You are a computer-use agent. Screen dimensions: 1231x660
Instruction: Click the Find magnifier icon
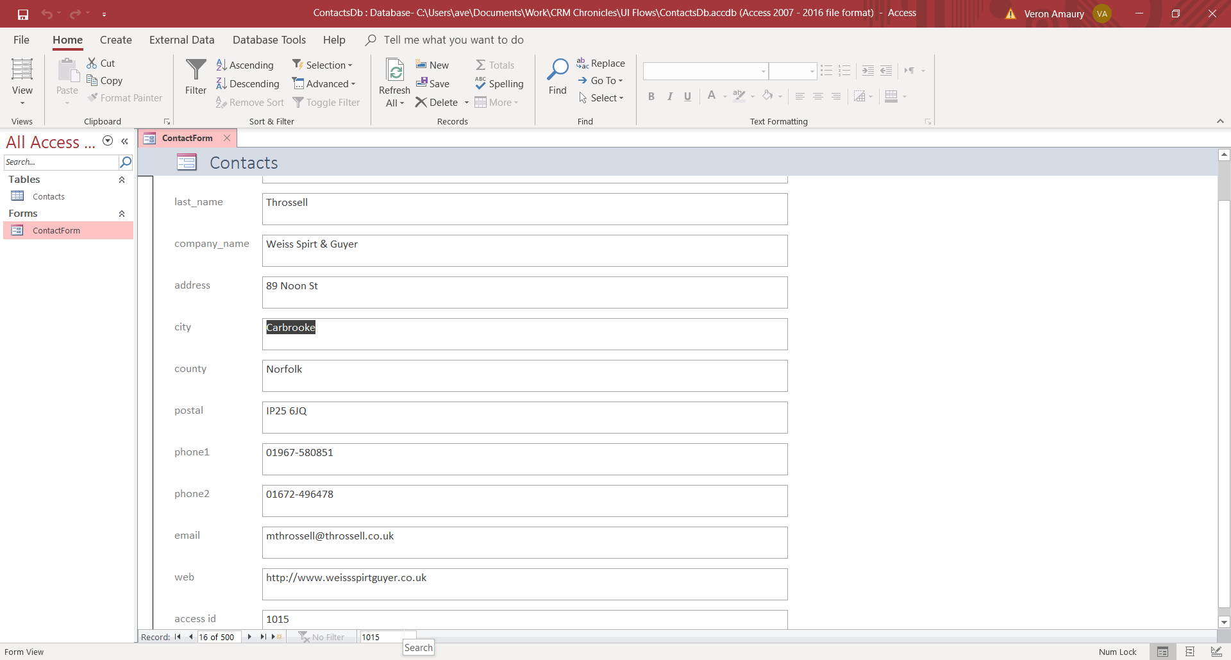557,70
